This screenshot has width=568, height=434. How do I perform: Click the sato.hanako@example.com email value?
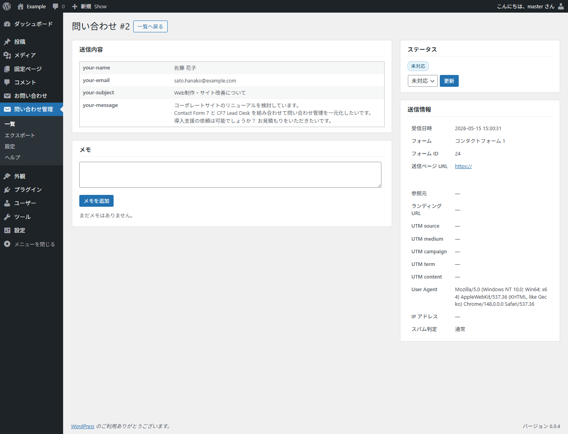click(205, 80)
